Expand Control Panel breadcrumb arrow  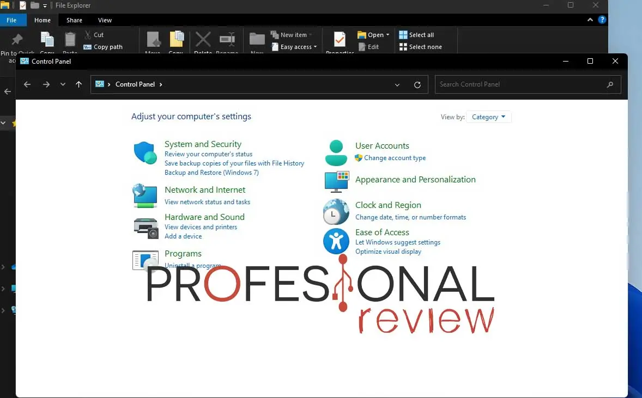coord(161,84)
